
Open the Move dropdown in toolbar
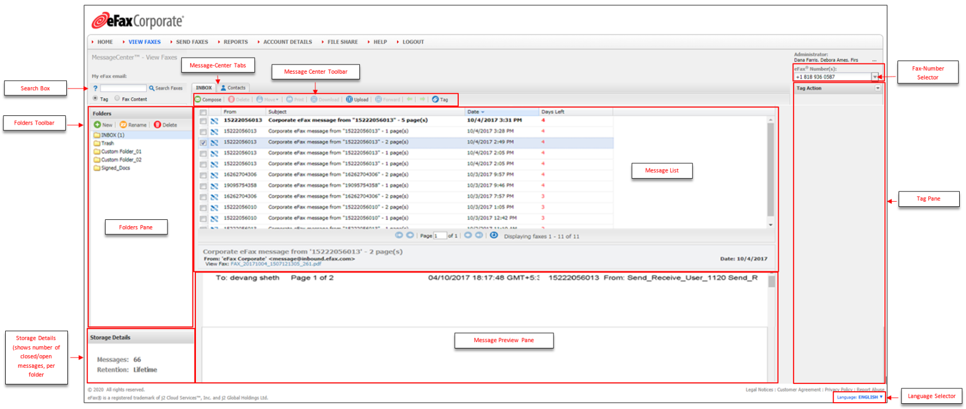pos(268,99)
